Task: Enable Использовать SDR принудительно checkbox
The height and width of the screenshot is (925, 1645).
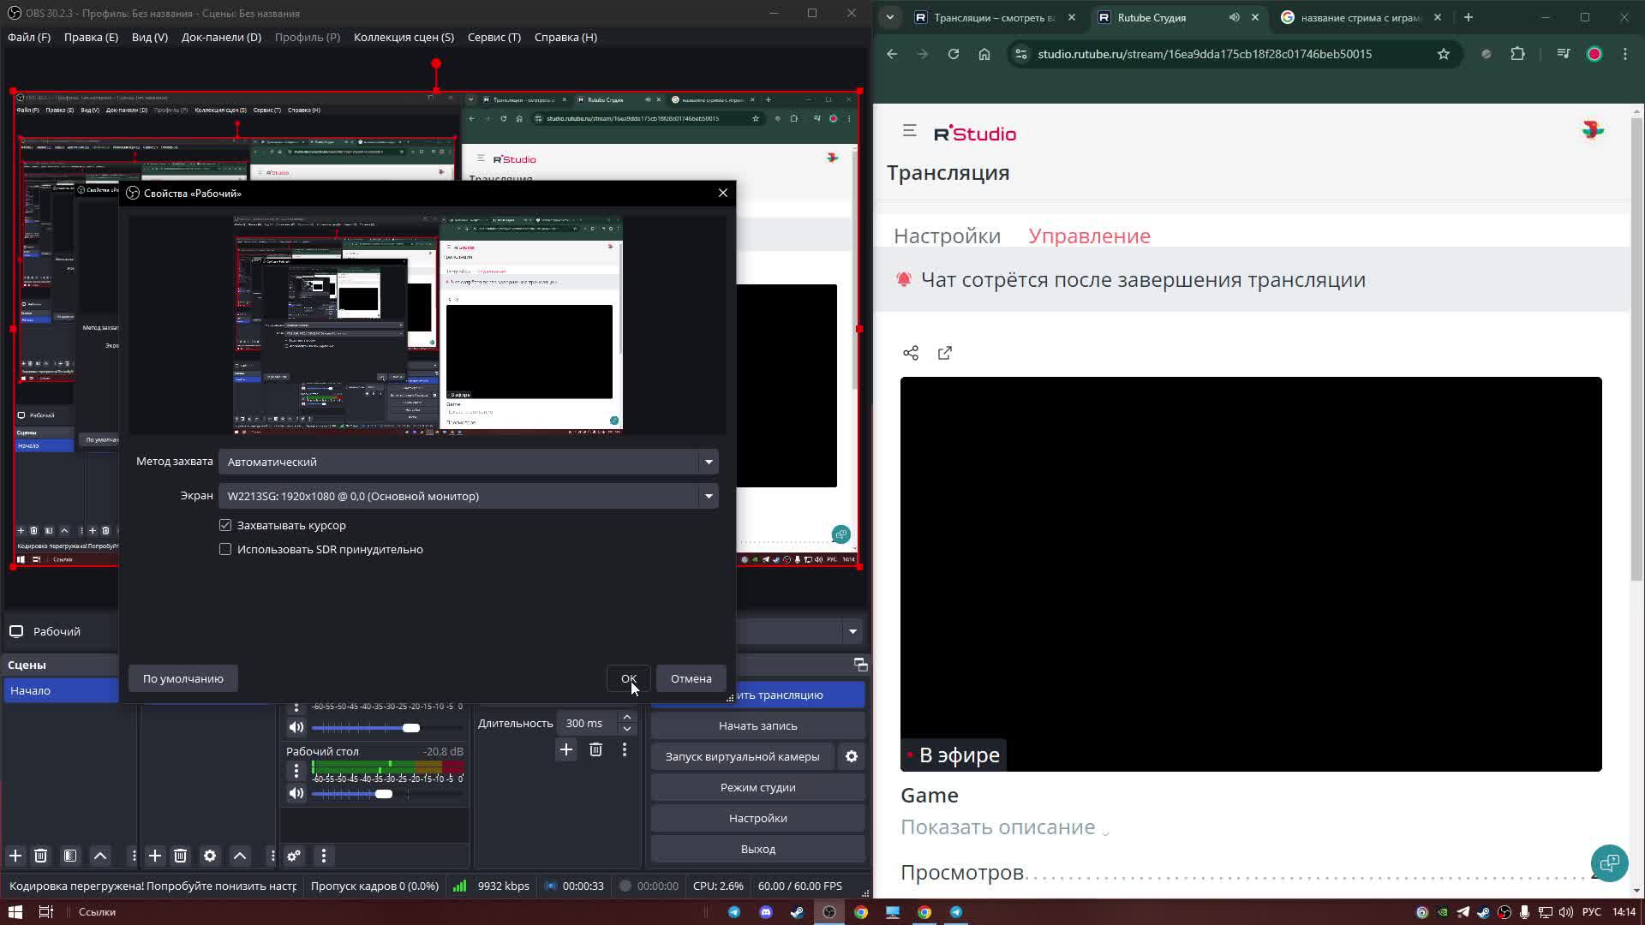Action: 225,549
